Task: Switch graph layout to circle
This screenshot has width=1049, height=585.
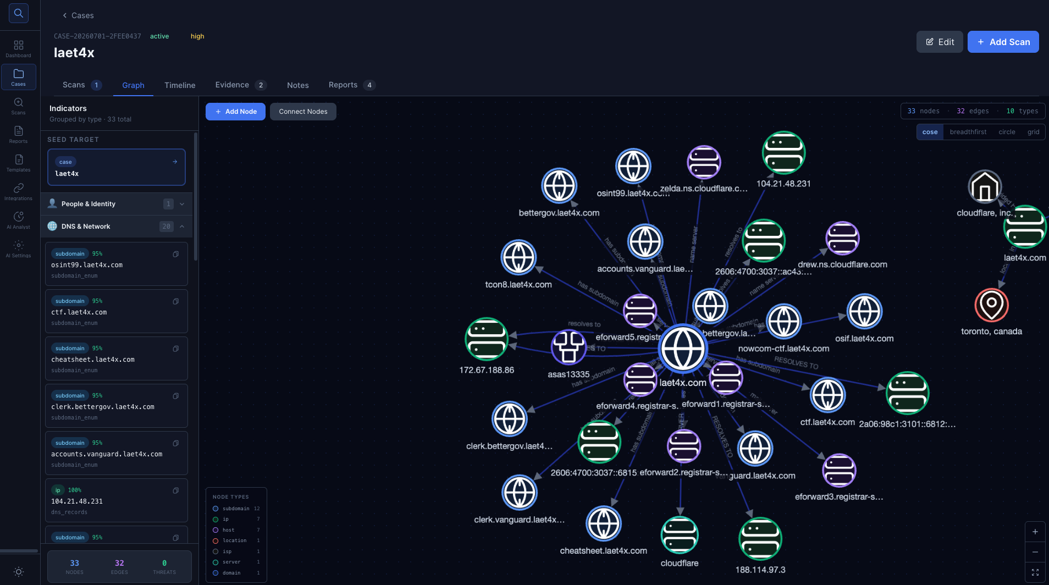Action: click(1007, 132)
